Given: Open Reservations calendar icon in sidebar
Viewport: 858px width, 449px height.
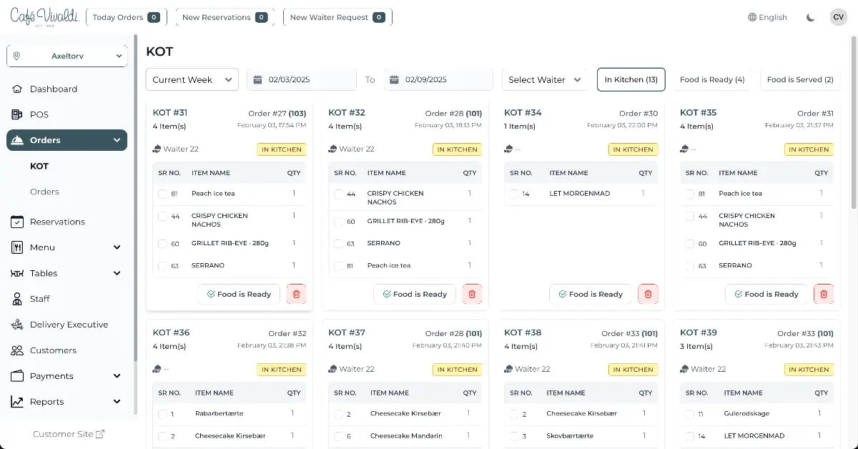Looking at the screenshot, I should pyautogui.click(x=18, y=222).
